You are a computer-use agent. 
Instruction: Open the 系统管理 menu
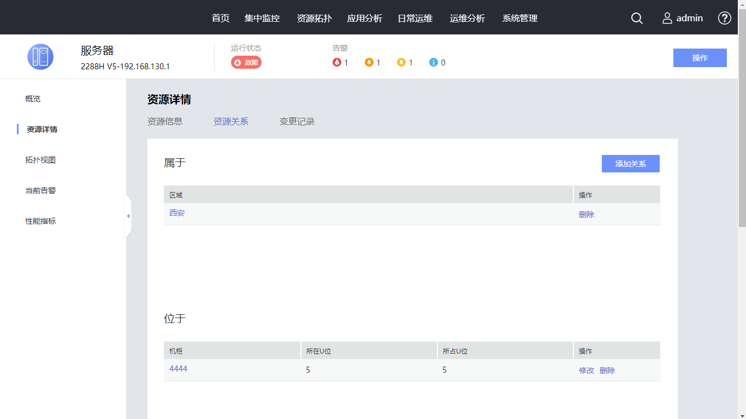520,18
